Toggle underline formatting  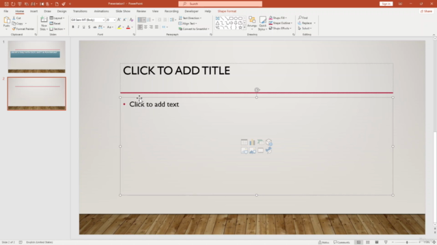83,27
